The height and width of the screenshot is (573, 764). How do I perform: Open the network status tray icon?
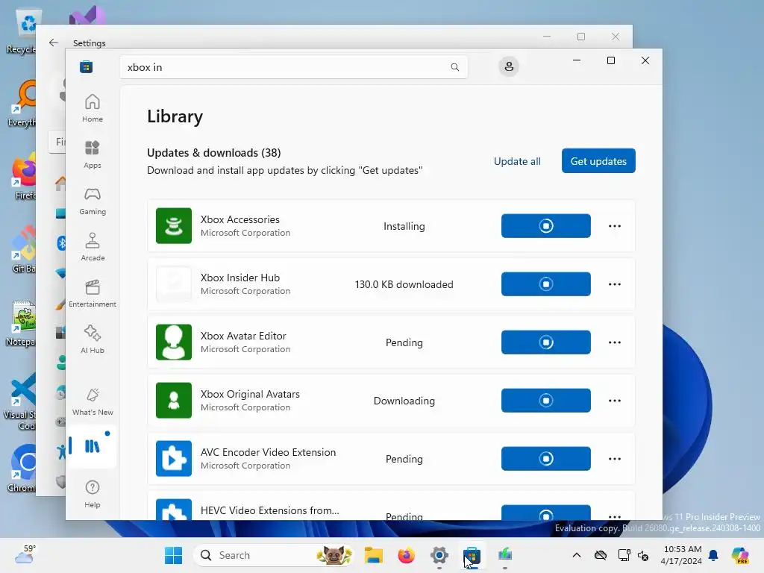(x=624, y=555)
